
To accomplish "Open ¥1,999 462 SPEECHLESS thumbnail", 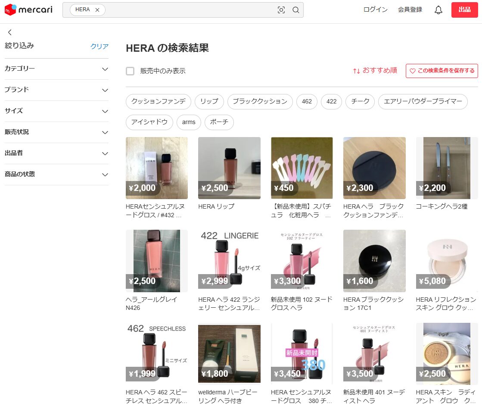I will [157, 354].
